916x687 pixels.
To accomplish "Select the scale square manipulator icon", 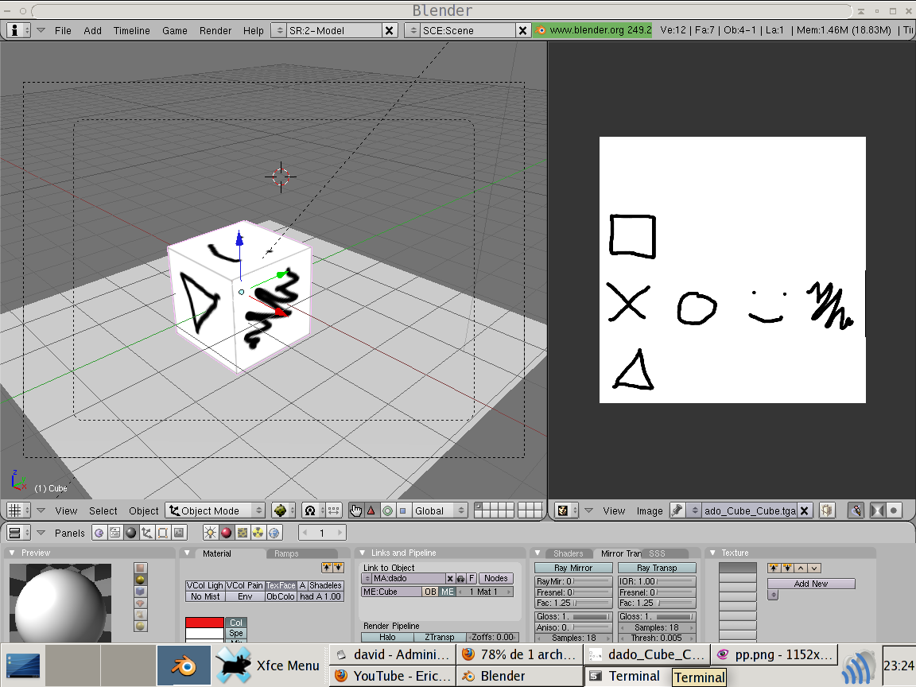I will 402,510.
